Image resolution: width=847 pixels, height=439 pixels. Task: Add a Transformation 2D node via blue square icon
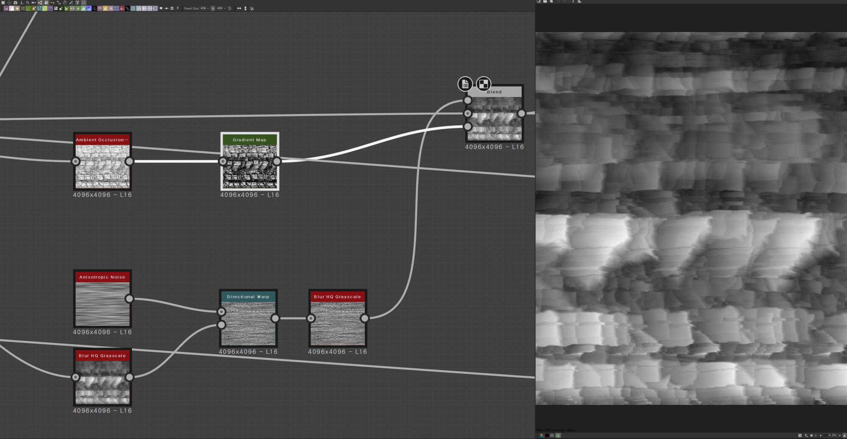point(116,8)
